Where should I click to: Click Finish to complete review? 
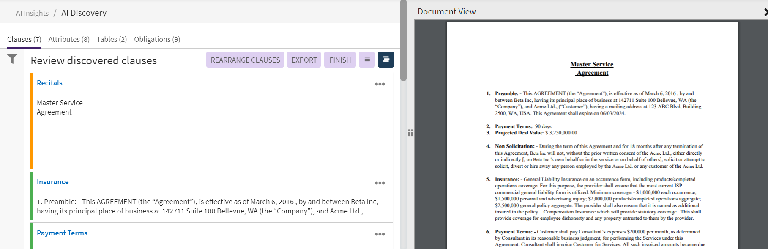pyautogui.click(x=340, y=60)
